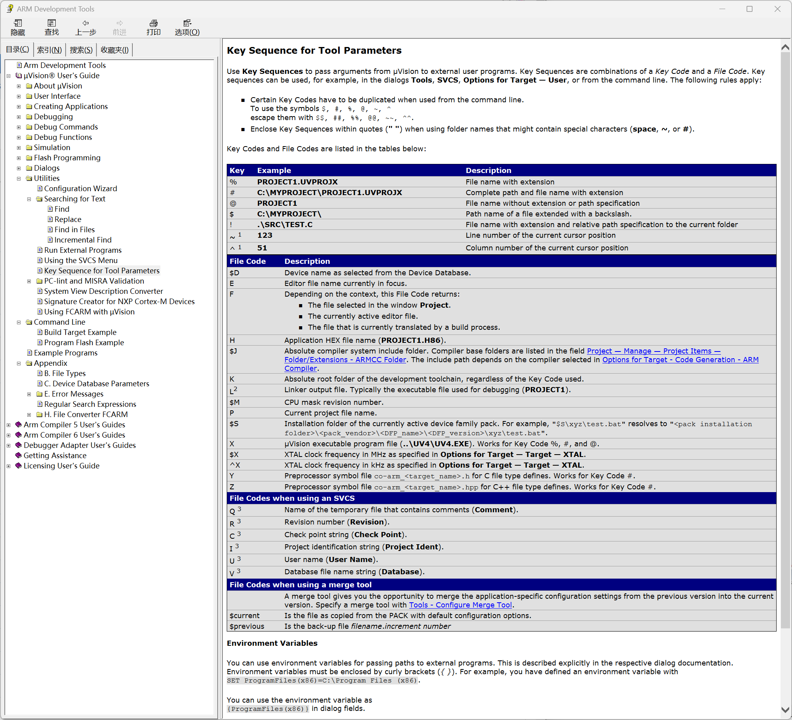
Task: Open the Folder/Extensions - ARMCC Folder link
Action: [345, 359]
